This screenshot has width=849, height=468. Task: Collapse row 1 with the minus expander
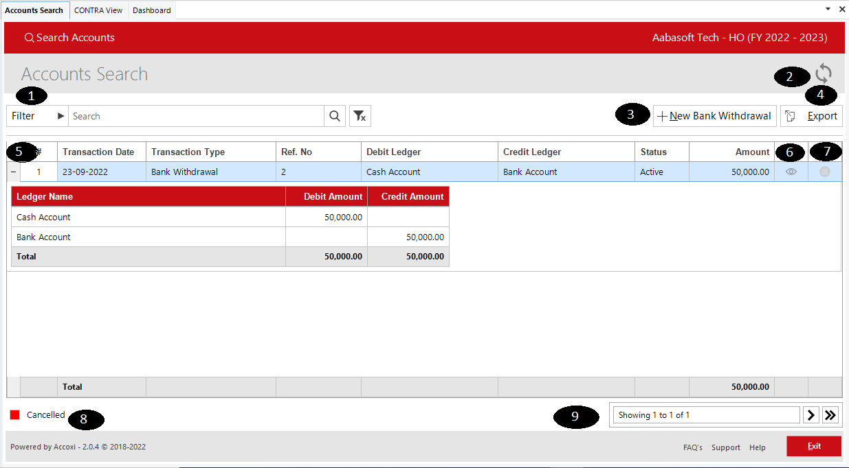(14, 172)
